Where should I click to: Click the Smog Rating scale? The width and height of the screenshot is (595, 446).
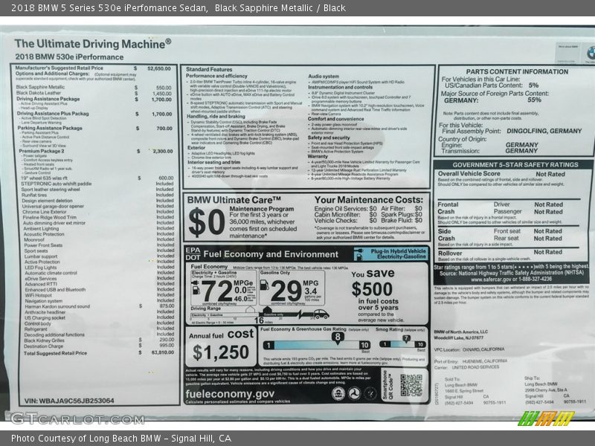402,344
